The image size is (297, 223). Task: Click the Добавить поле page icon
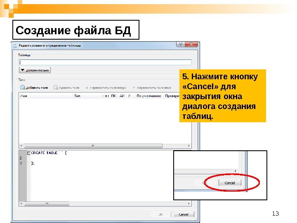tap(23, 88)
